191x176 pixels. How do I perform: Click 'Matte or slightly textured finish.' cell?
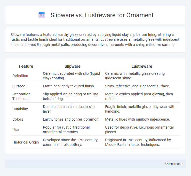point(72,86)
